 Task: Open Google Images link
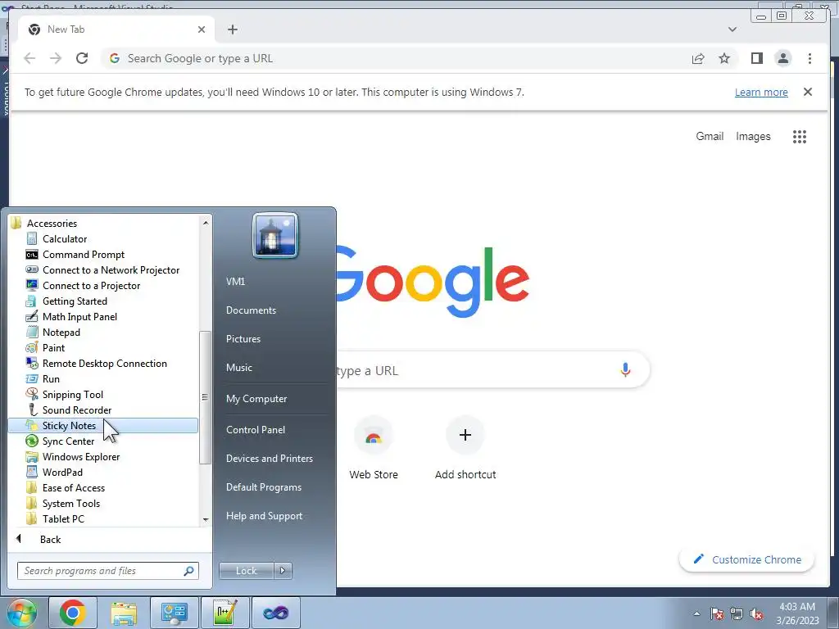pos(753,137)
